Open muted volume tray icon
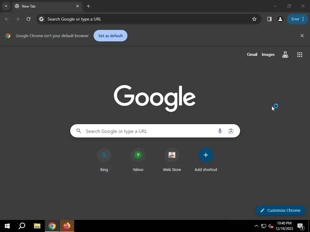This screenshot has width=310, height=232. pyautogui.click(x=271, y=226)
